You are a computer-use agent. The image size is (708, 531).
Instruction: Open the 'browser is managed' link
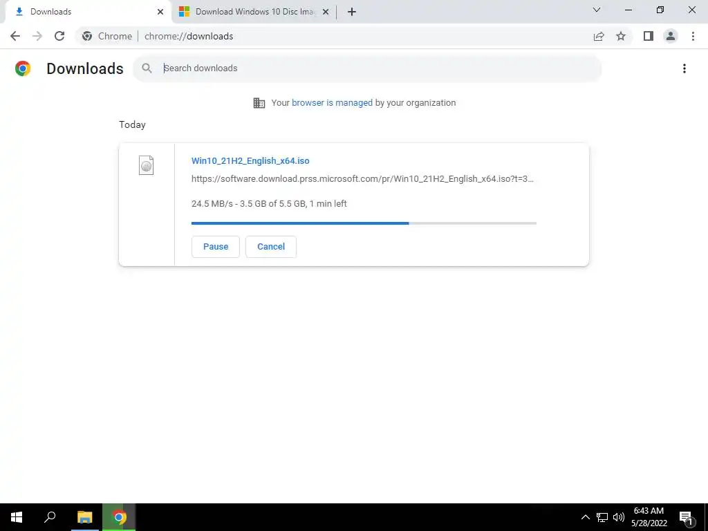(332, 103)
